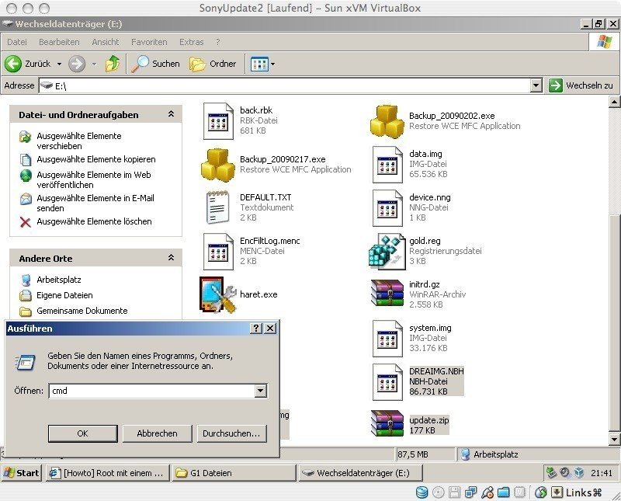Click the VirtualBox USB status icon
This screenshot has height=501, width=621.
point(487,492)
